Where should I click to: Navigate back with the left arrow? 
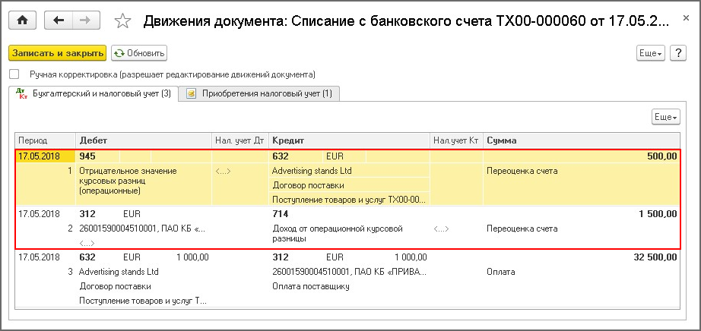pyautogui.click(x=59, y=20)
